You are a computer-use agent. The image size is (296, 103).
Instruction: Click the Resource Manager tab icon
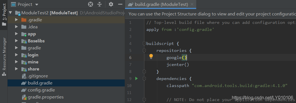pos(4,74)
